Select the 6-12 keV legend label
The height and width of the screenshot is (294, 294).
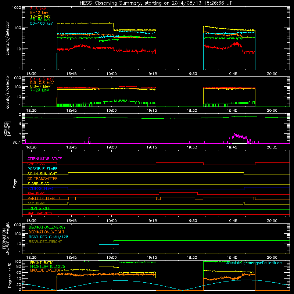pyautogui.click(x=39, y=12)
